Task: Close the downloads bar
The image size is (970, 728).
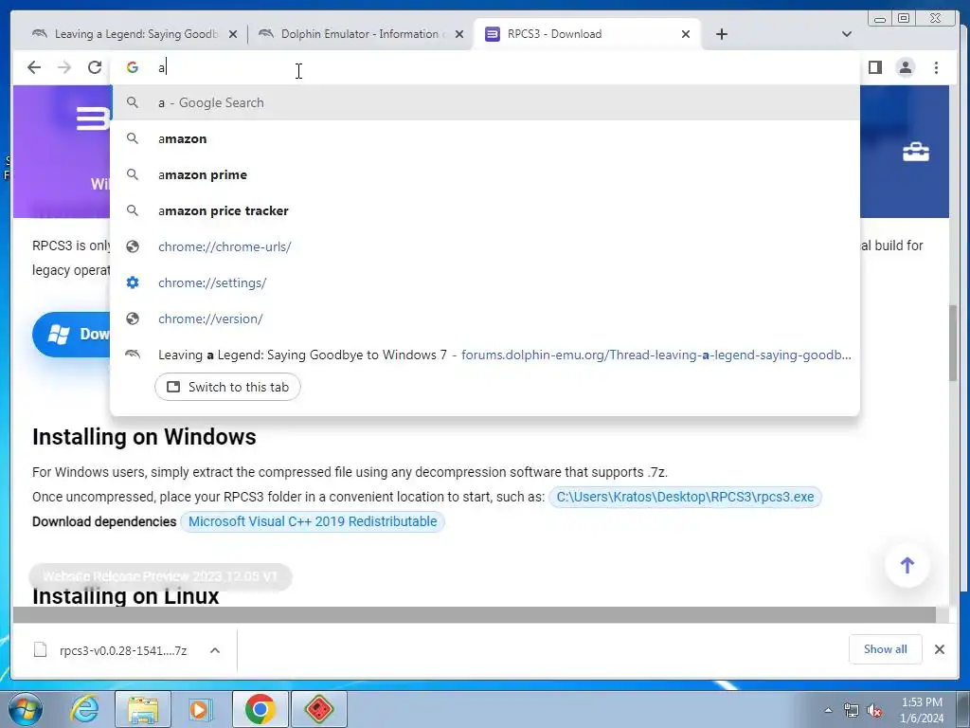Action: [939, 649]
